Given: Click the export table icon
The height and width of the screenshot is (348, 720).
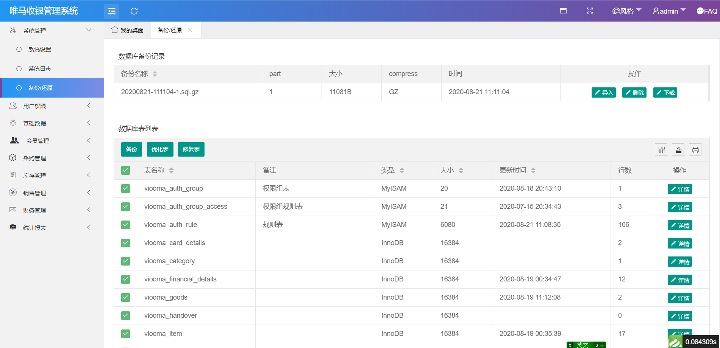Looking at the screenshot, I should tap(678, 150).
